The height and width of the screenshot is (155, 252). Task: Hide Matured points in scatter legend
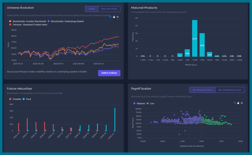[x=139, y=103]
